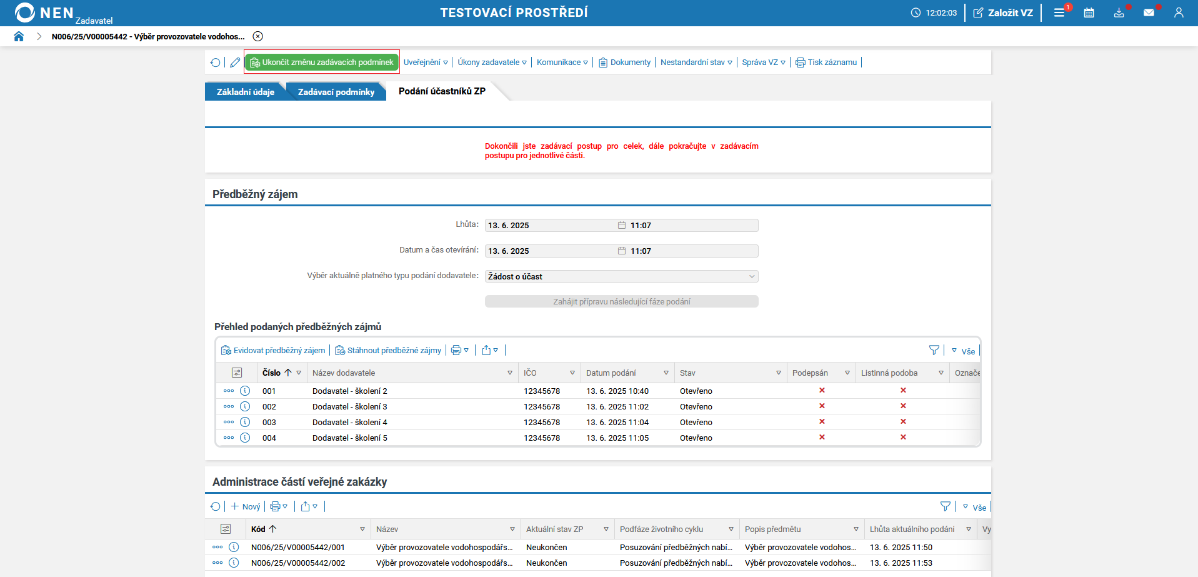
Task: Open the messages envelope icon
Action: pos(1149,13)
